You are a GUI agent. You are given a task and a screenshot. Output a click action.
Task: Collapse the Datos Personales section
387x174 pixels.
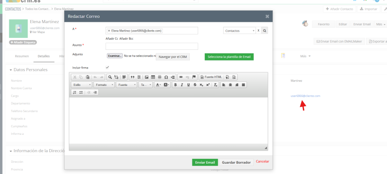(11, 70)
